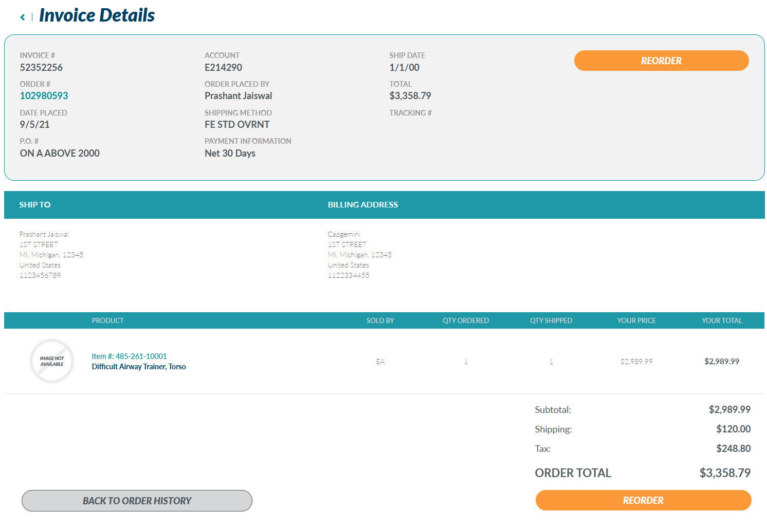Select invoice number 52352256

click(41, 67)
